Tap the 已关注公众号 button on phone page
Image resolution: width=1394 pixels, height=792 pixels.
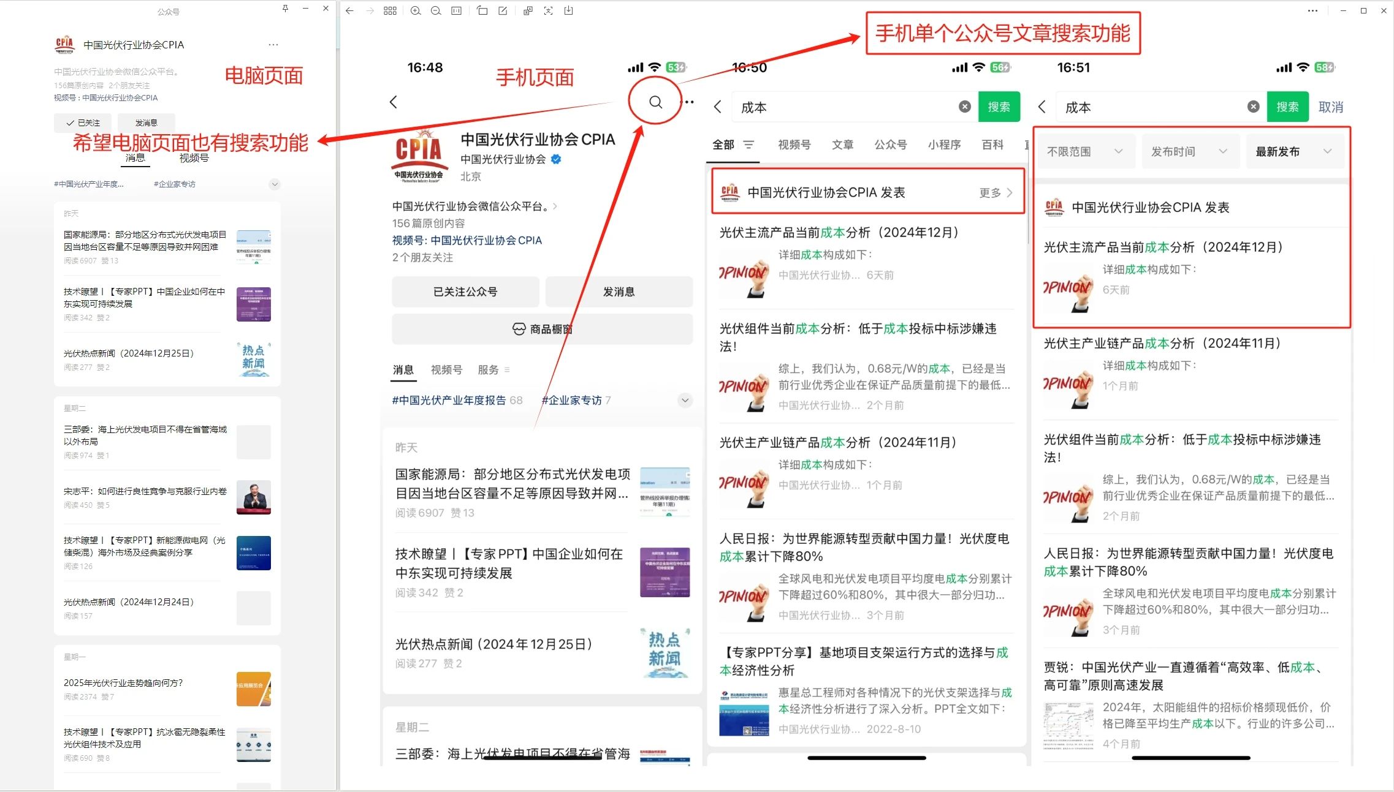click(x=465, y=292)
